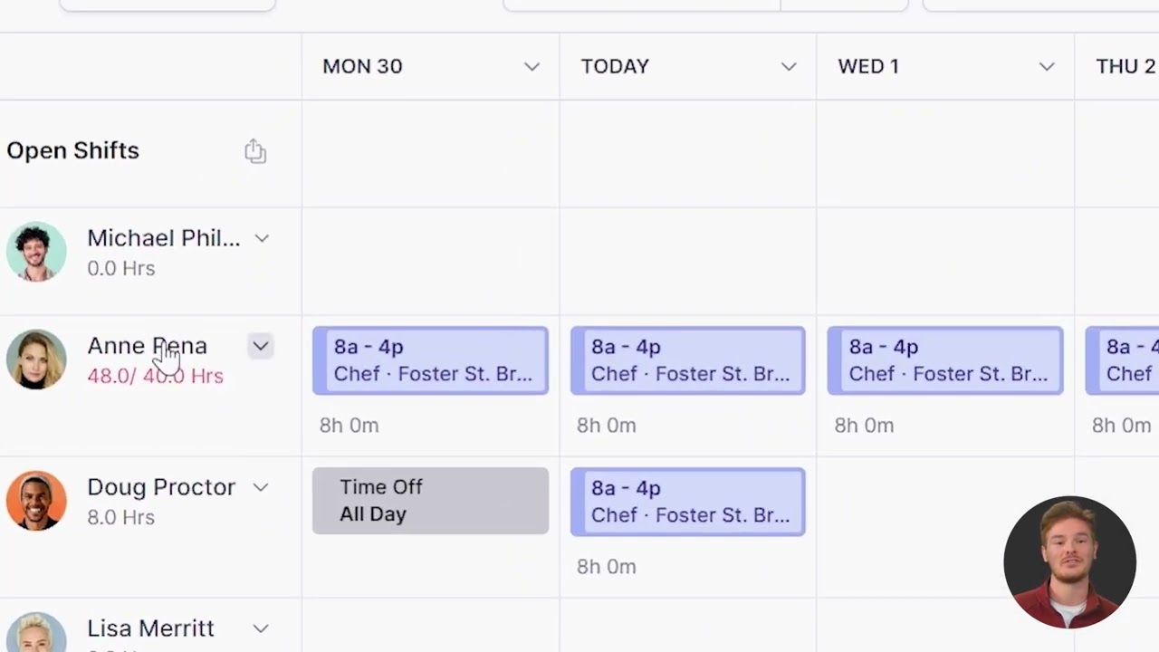
Task: Expand the MON 30 column dropdown
Action: tap(532, 67)
